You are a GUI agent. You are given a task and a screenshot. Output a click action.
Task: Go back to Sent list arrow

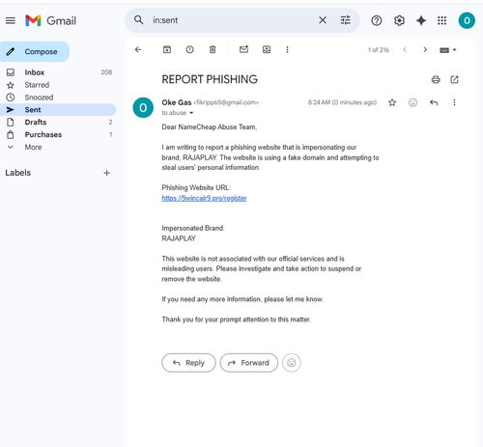(138, 49)
